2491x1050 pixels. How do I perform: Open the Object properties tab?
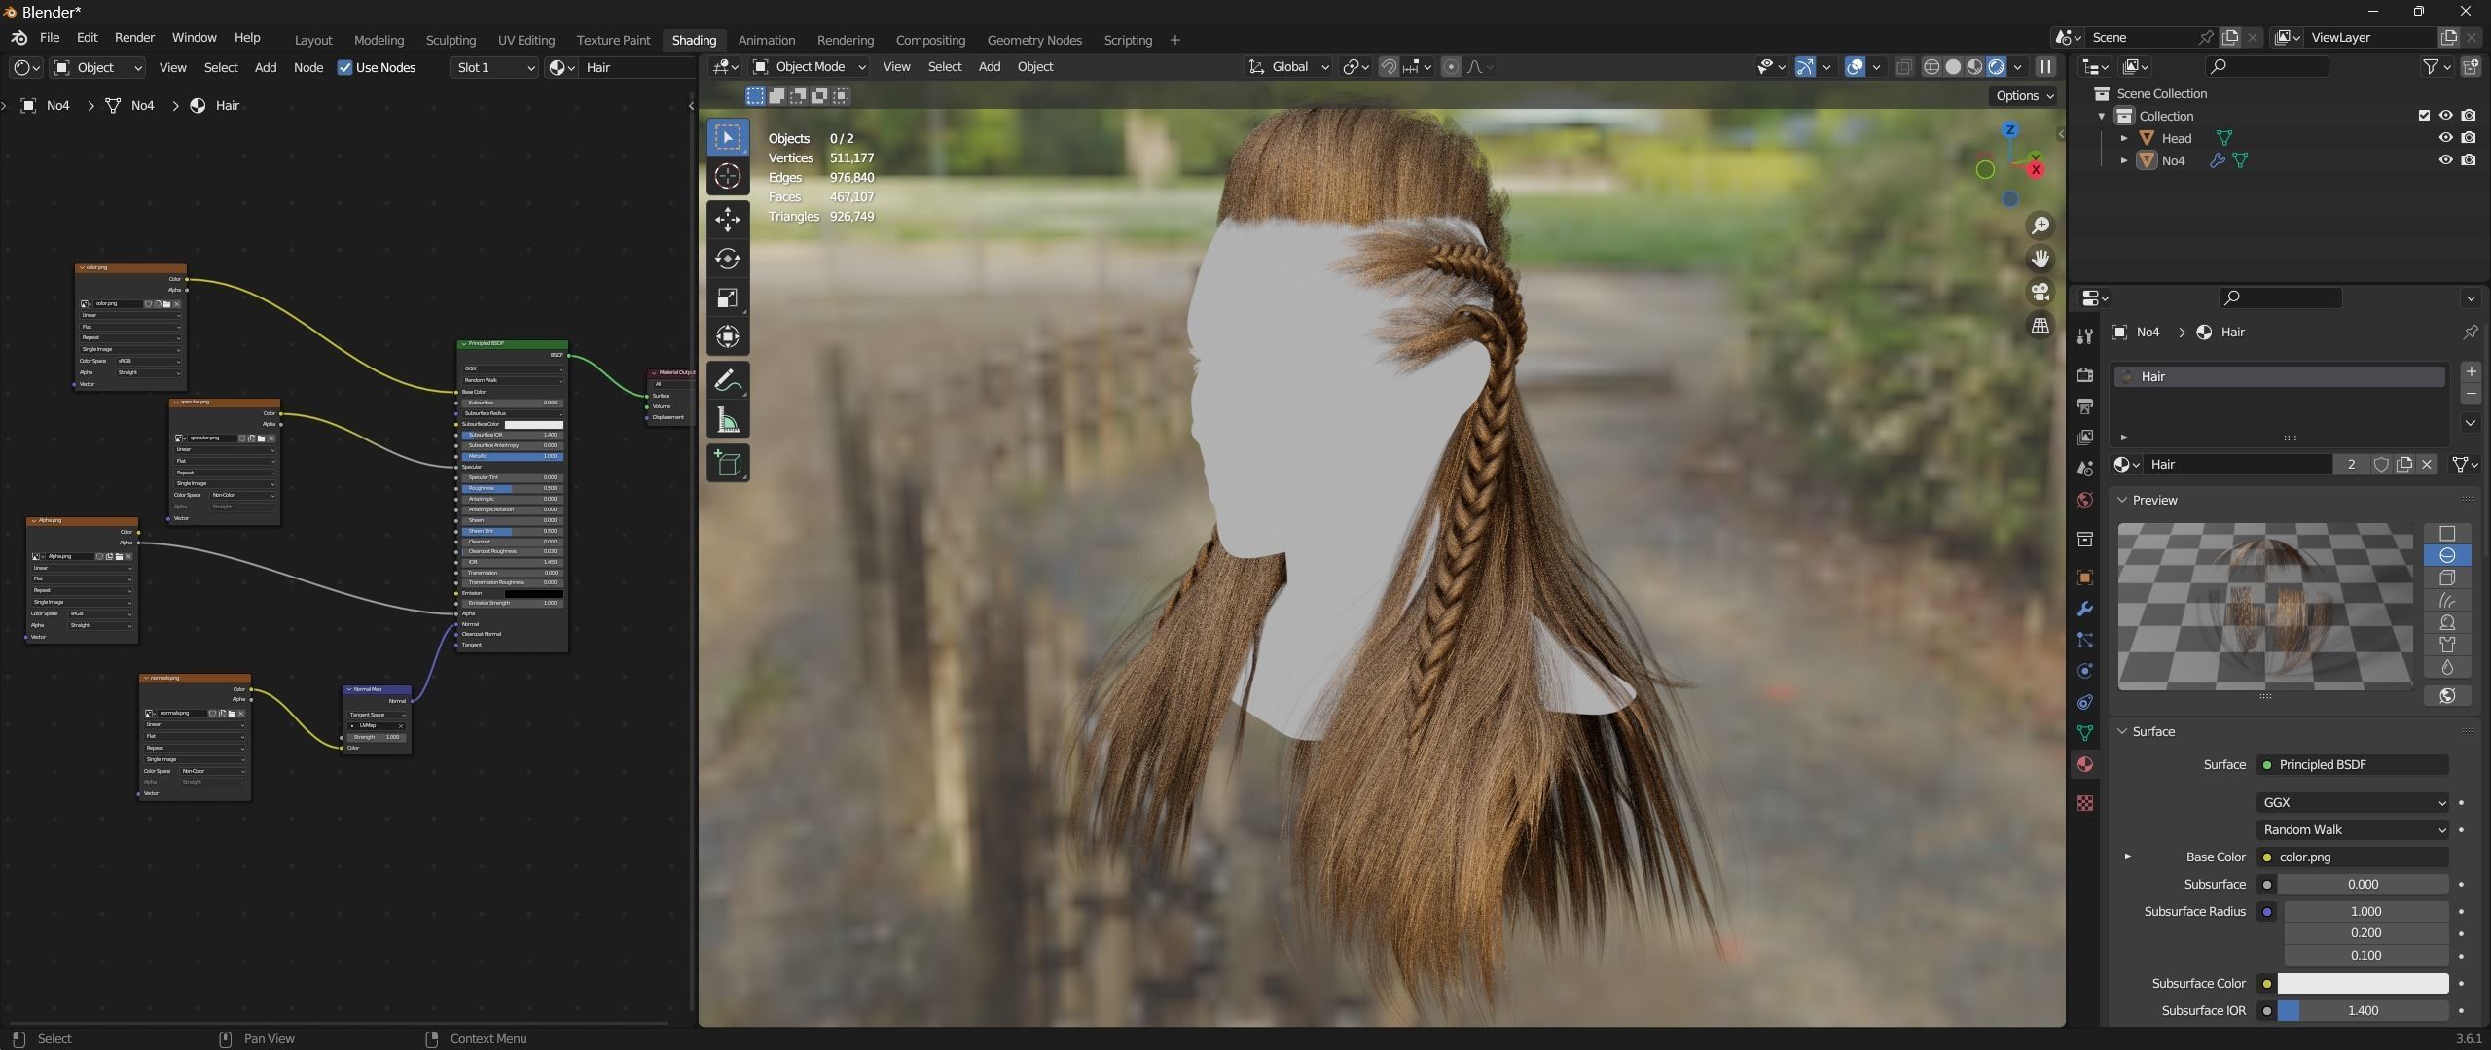click(2084, 577)
